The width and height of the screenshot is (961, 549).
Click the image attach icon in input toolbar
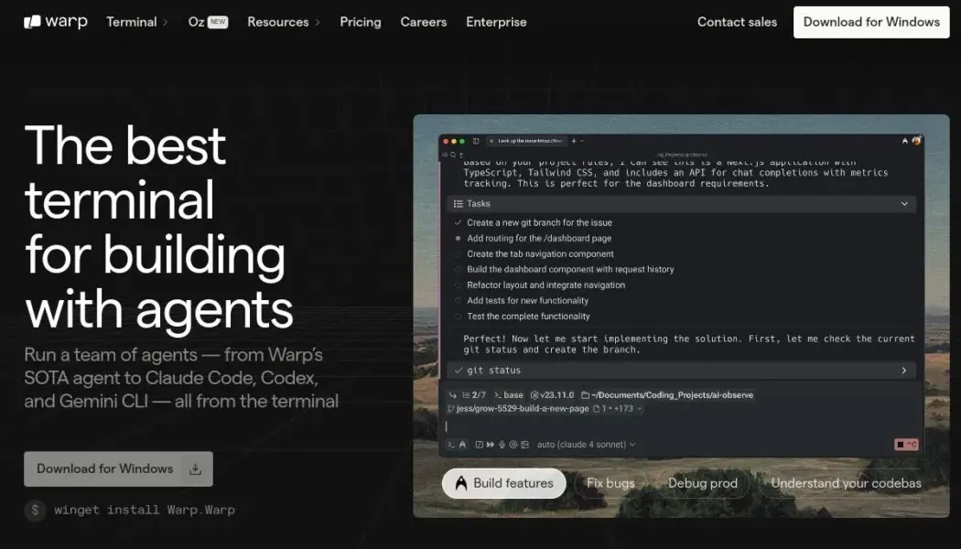pyautogui.click(x=524, y=444)
